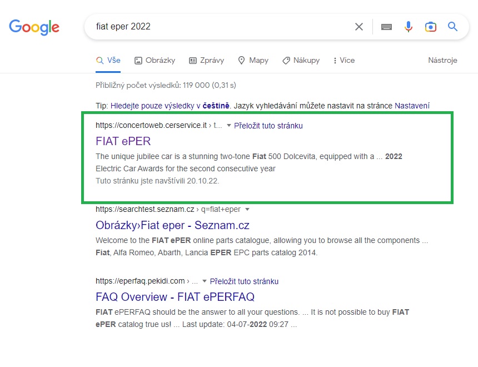This screenshot has width=478, height=367.
Task: Open the Nástroje tools options
Action: (442, 60)
